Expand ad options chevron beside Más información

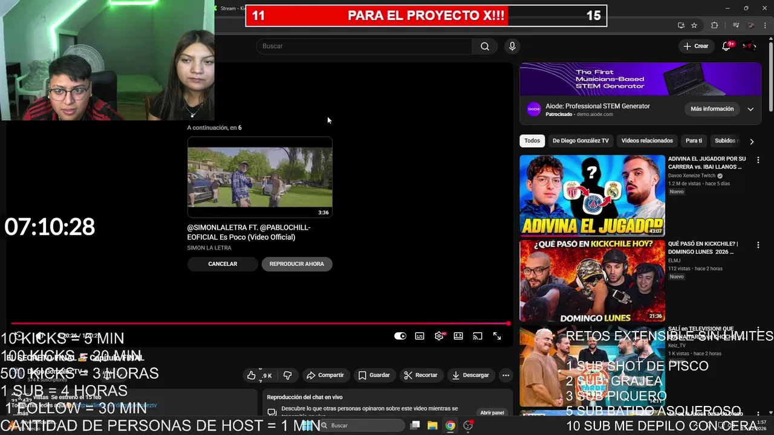(750, 109)
